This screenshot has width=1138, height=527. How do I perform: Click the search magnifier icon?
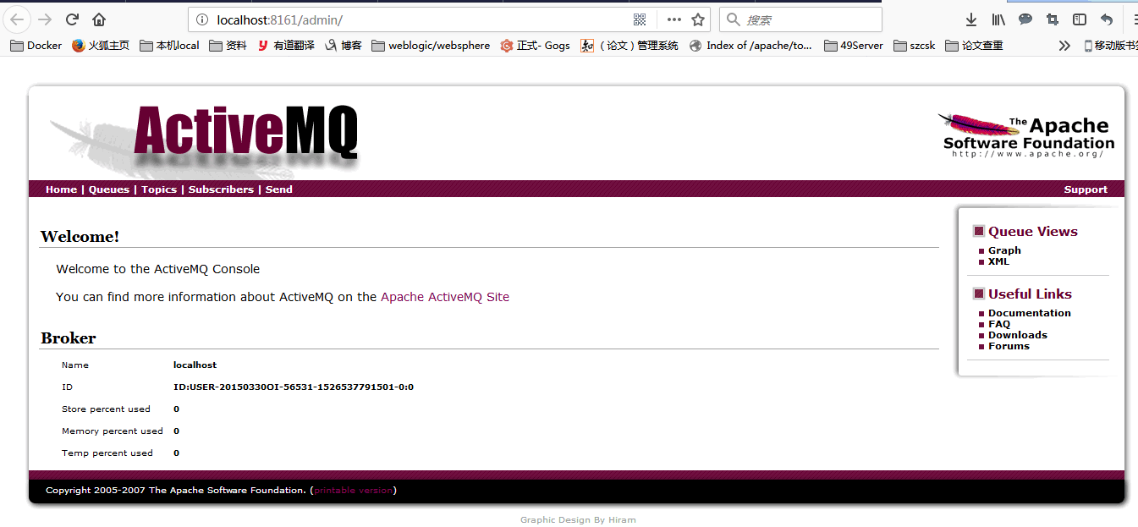(734, 19)
